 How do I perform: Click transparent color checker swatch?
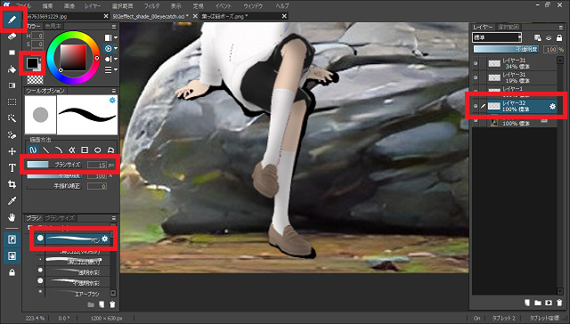coord(36,79)
